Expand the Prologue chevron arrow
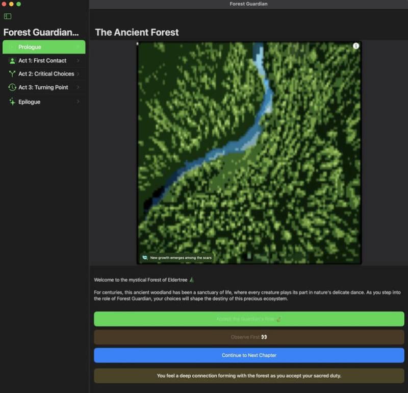 (x=78, y=47)
